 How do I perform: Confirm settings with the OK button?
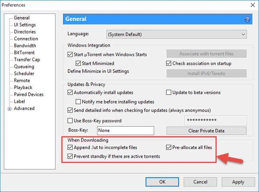162,182
